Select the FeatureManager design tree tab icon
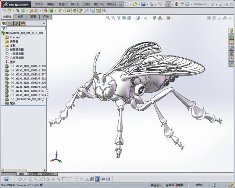This screenshot has width=235, height=188. [4, 23]
